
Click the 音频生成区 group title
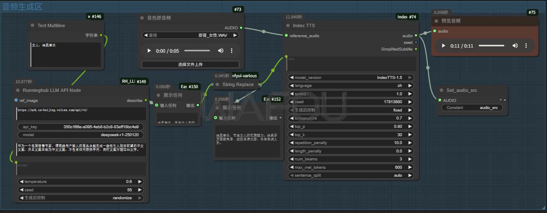(x=23, y=6)
